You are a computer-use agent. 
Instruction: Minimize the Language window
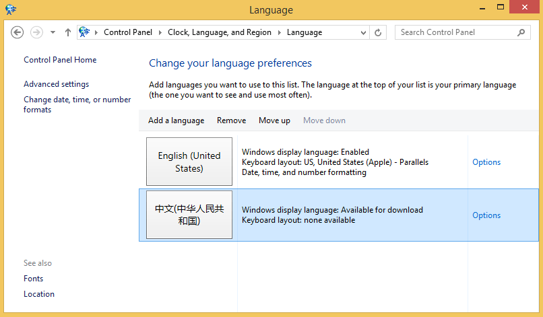point(482,7)
